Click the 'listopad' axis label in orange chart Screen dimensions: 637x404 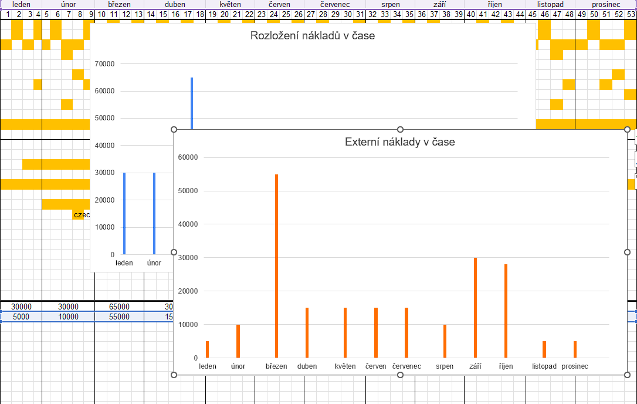(544, 366)
